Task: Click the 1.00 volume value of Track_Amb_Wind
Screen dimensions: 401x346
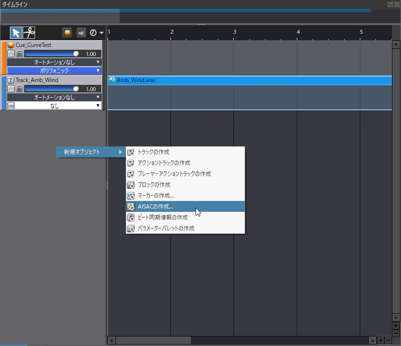Action: 91,89
